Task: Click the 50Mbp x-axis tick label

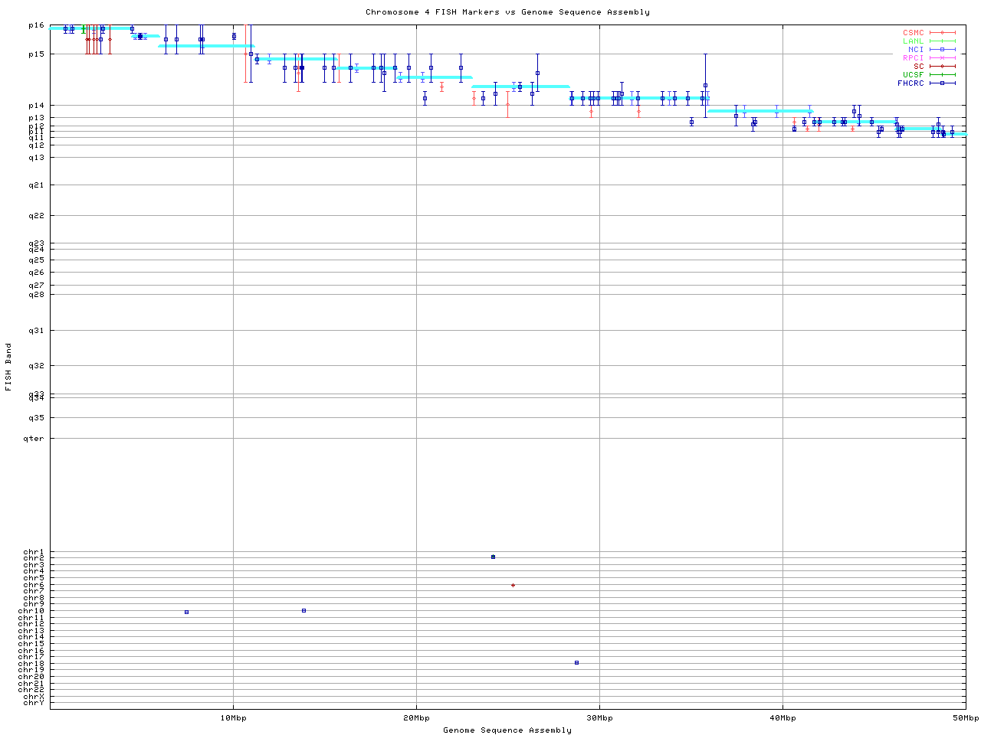Action: (x=966, y=718)
